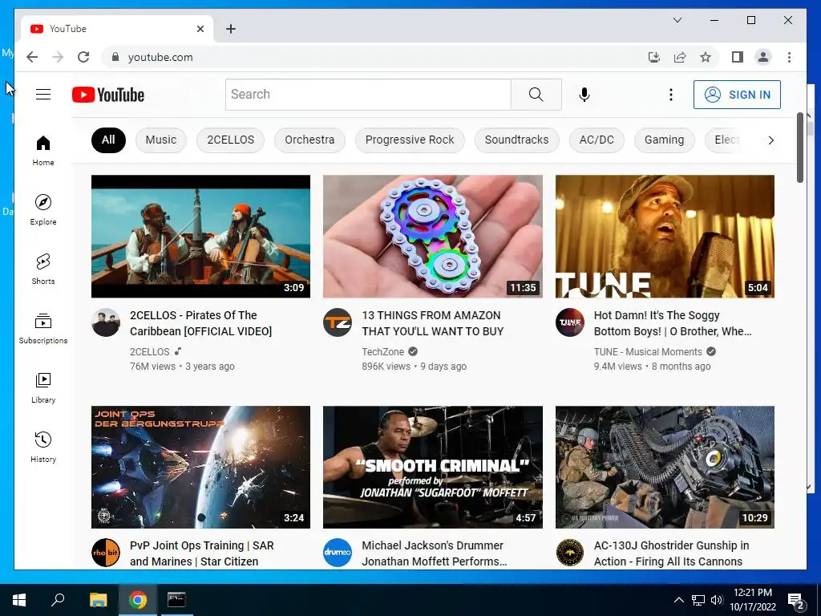Screen dimensions: 821x616
Task: Select the All chip
Action: [108, 140]
